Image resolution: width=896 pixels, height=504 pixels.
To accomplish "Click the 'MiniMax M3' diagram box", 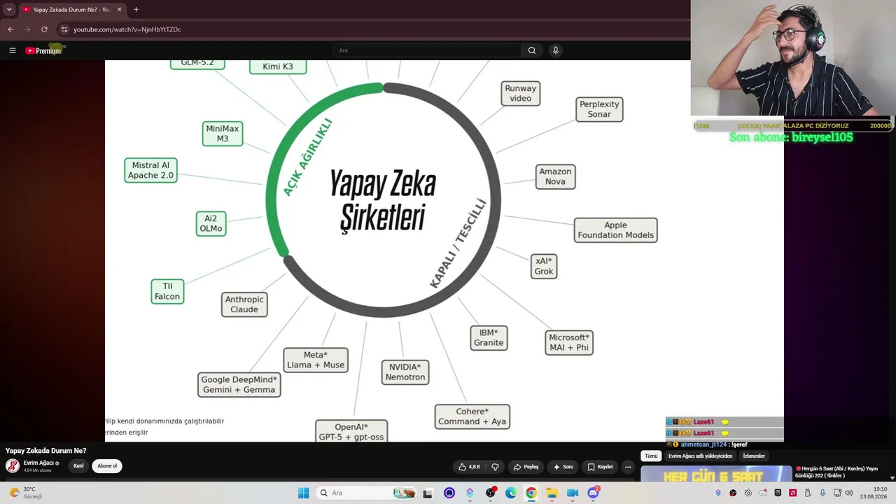I will 223,134.
